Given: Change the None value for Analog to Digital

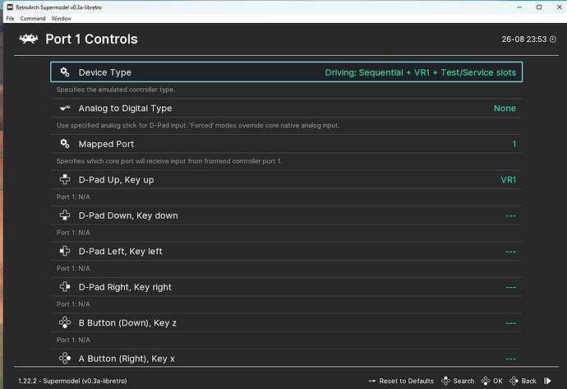Looking at the screenshot, I should (505, 109).
